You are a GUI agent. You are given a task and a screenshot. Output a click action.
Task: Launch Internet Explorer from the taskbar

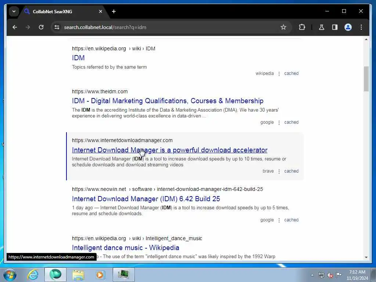click(x=33, y=275)
